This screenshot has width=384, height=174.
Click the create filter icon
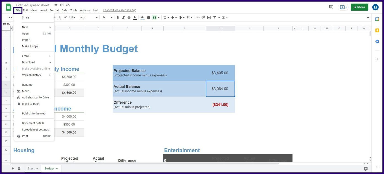215,17
